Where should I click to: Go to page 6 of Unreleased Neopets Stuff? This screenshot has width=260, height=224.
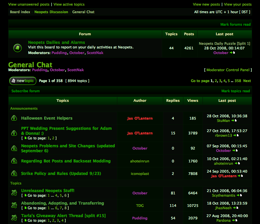point(65,195)
